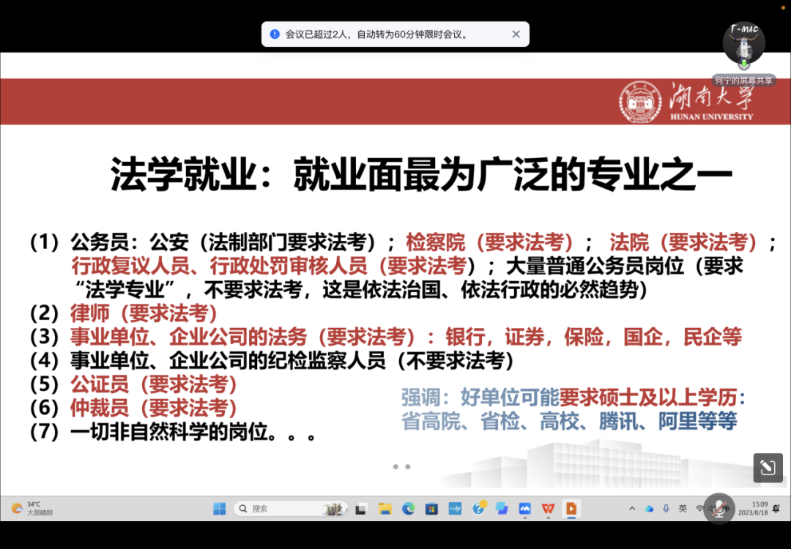The width and height of the screenshot is (791, 549).
Task: Open the clock and date showing 15:09
Action: point(759,509)
